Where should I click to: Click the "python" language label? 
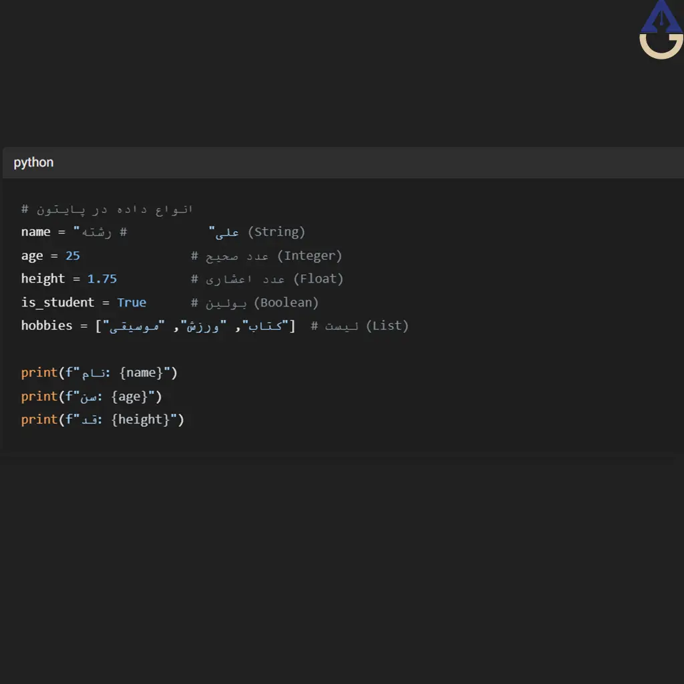(x=33, y=162)
